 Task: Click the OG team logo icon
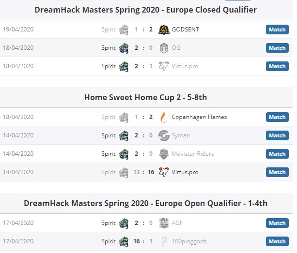(x=164, y=48)
